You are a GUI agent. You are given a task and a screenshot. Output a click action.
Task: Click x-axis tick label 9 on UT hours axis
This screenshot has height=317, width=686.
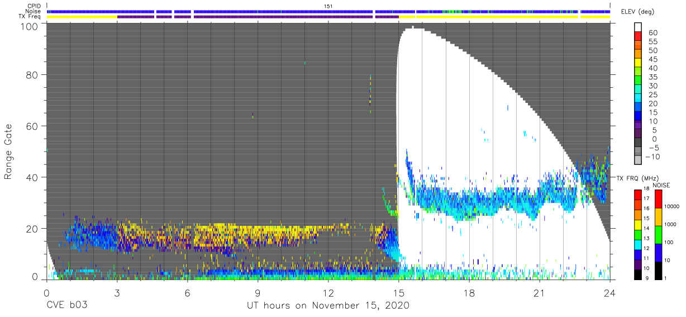point(258,293)
